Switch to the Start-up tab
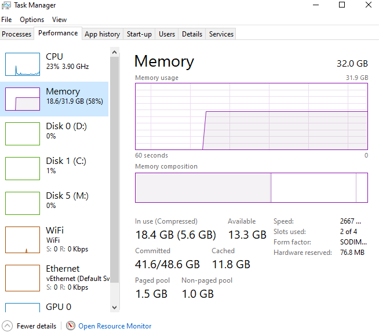Screen dimensions: 379x336 139,34
